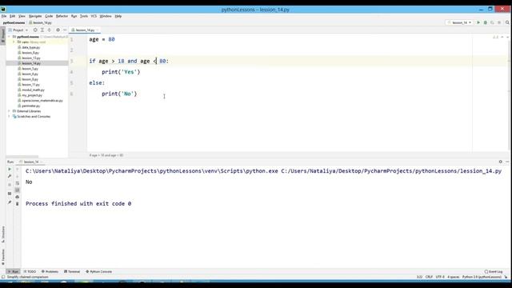Toggle the Structure side tab
512x288 pixels.
coord(3,234)
